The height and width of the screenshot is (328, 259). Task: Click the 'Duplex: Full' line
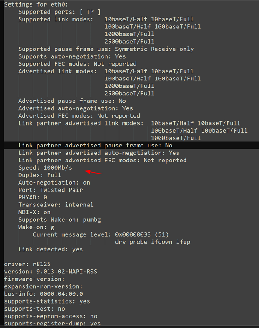[40, 175]
